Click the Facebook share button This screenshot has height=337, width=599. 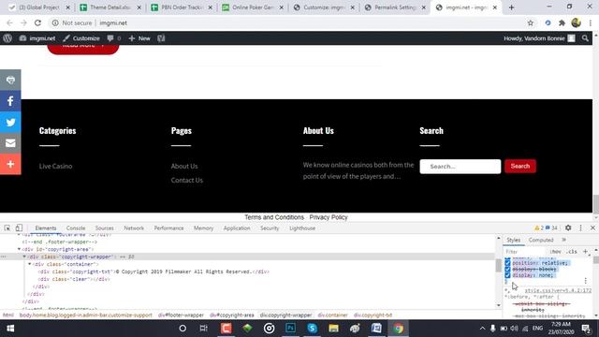coord(10,101)
